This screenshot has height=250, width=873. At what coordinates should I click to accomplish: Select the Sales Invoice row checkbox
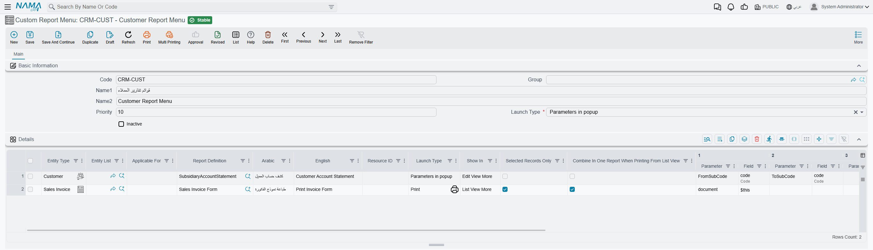click(31, 189)
